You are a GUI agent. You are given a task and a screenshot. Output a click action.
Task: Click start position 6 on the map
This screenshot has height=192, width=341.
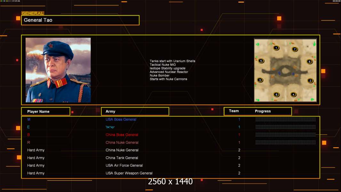[x=276, y=95]
